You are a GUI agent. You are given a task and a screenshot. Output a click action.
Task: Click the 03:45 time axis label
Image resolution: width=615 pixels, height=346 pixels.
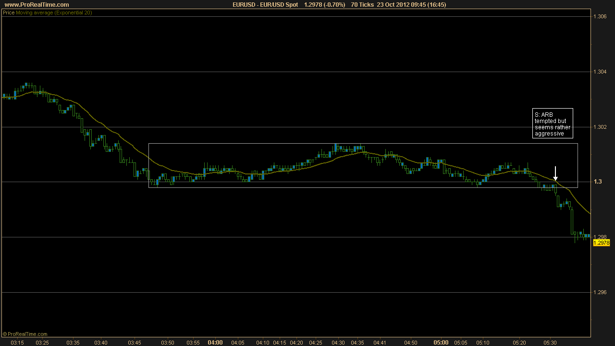(x=135, y=343)
